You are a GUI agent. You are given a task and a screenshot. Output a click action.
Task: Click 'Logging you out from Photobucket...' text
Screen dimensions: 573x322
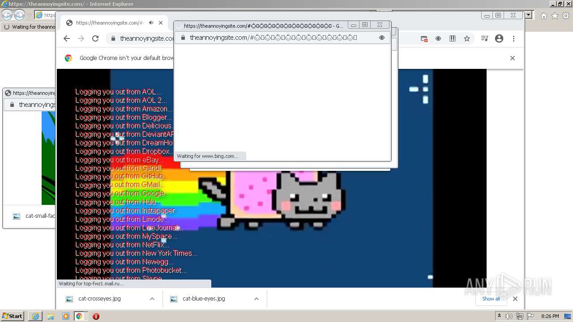pos(131,270)
